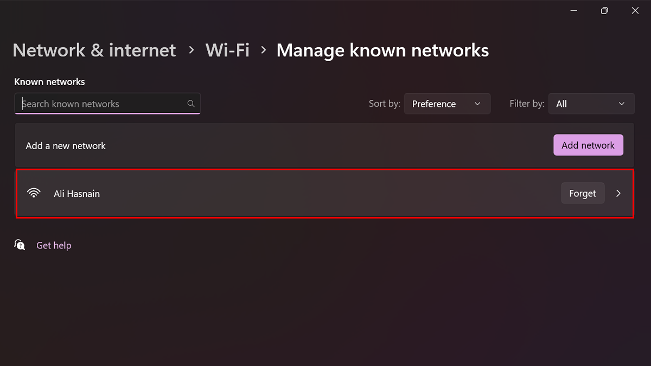This screenshot has width=651, height=366.
Task: Click the Known networks section heading
Action: tap(49, 82)
